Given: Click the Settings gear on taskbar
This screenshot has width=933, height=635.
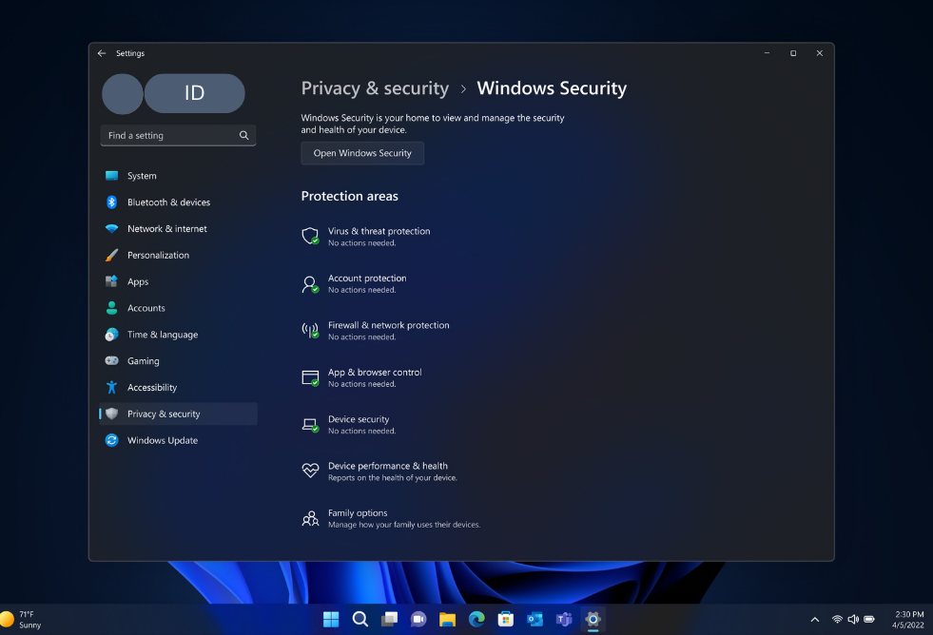Looking at the screenshot, I should [x=593, y=620].
